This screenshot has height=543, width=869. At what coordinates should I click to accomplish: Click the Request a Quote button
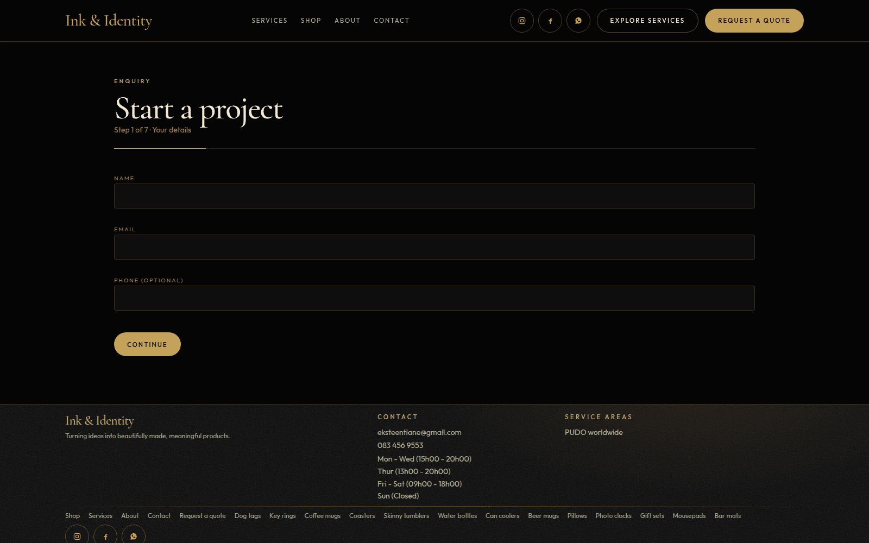coord(754,21)
